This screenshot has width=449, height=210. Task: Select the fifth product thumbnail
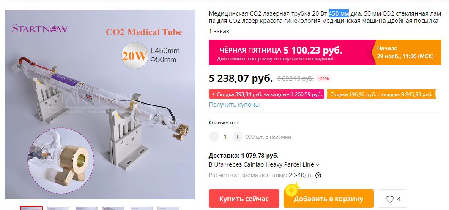click(x=141, y=208)
